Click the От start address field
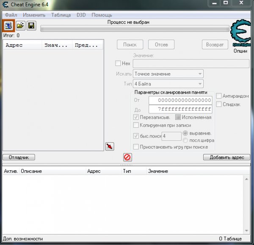This screenshot has height=245, width=254. [x=180, y=100]
